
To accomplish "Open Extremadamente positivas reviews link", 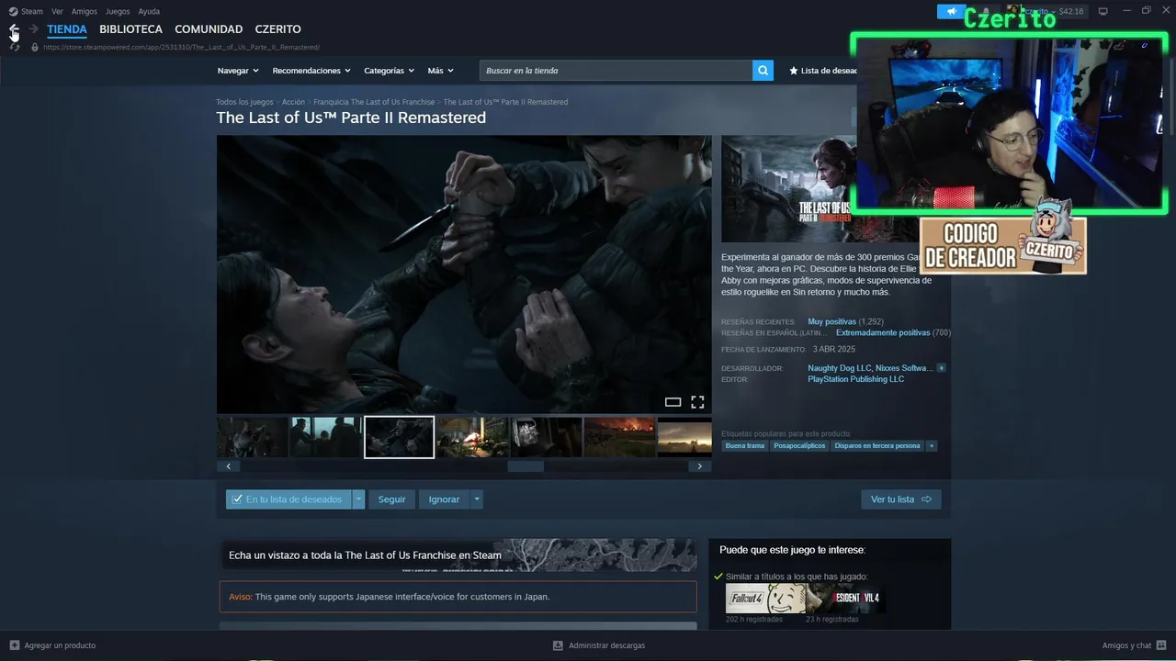I will [x=883, y=333].
